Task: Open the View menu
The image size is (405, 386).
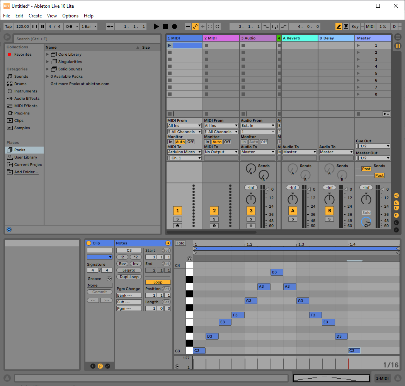Action: (52, 16)
